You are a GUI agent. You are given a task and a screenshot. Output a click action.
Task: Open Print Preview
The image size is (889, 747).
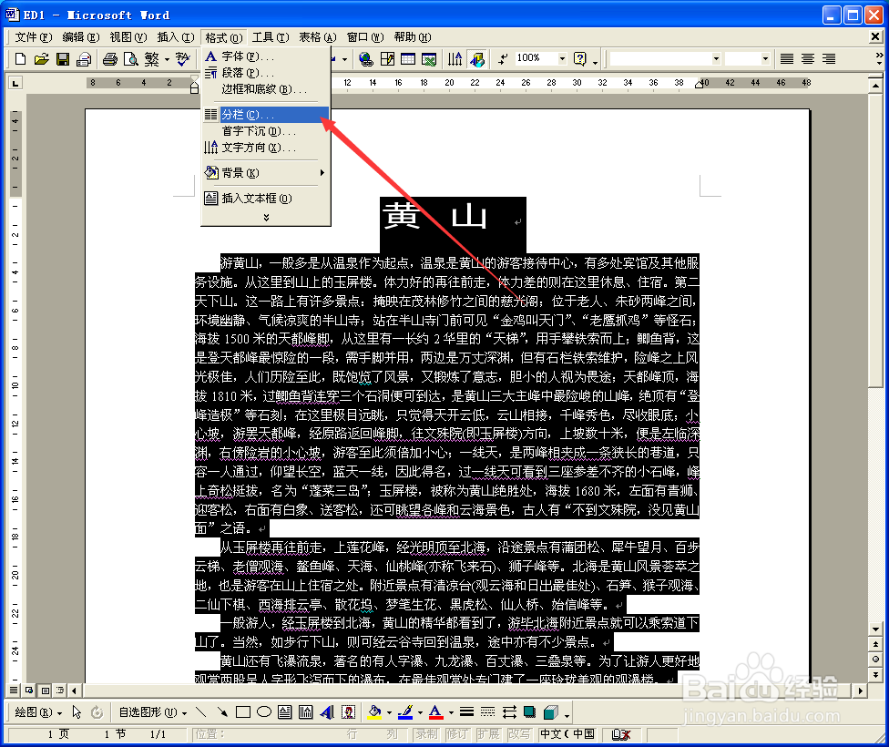point(130,58)
